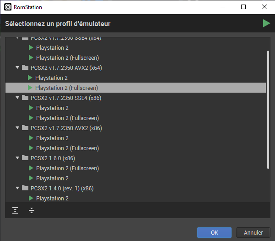
Task: Click play icon of selected Playstation 2 (Fullscreen) row
Action: 30,88
